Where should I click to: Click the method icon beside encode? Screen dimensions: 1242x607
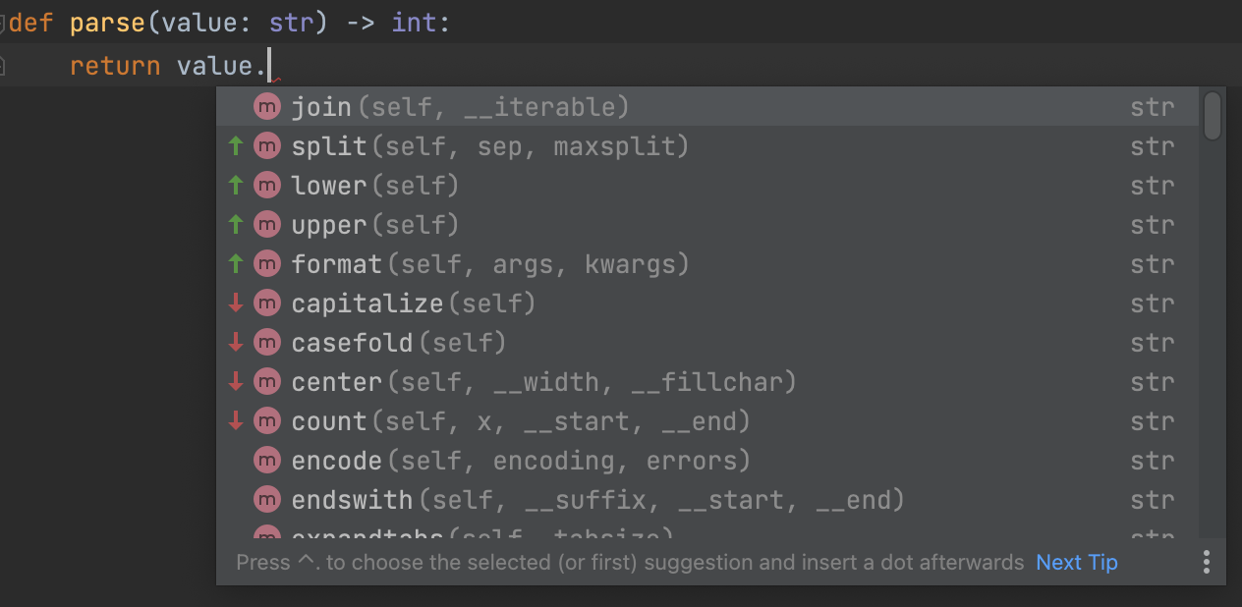266,461
